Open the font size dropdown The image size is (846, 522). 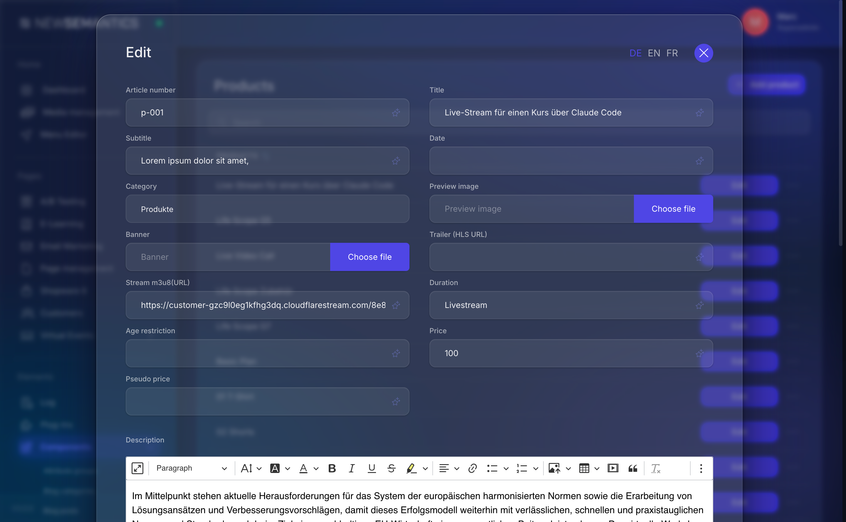(x=251, y=468)
